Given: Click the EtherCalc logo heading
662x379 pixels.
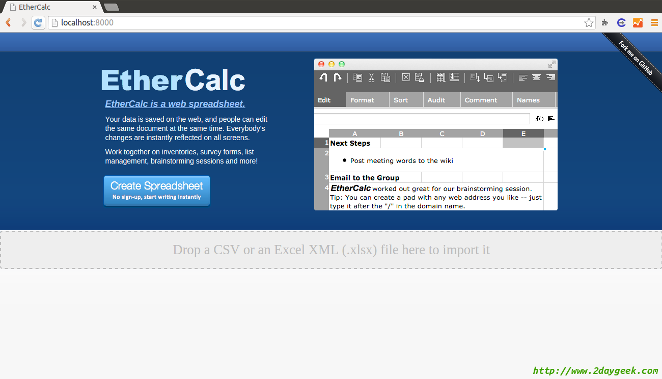Looking at the screenshot, I should pyautogui.click(x=173, y=80).
